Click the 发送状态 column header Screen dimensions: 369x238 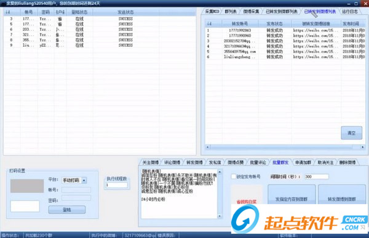point(125,12)
